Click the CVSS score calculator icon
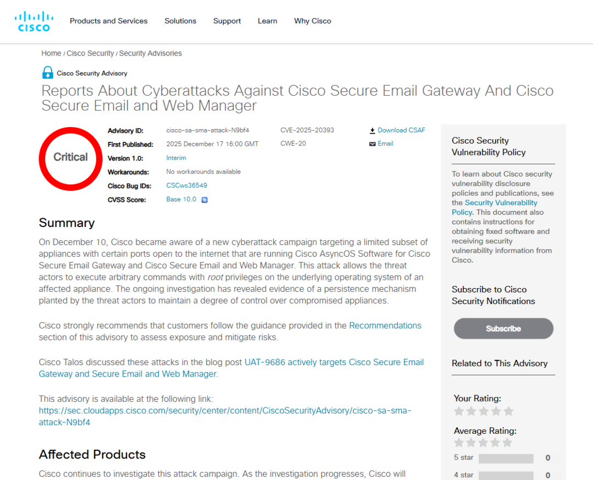Image resolution: width=593 pixels, height=480 pixels. pos(204,200)
